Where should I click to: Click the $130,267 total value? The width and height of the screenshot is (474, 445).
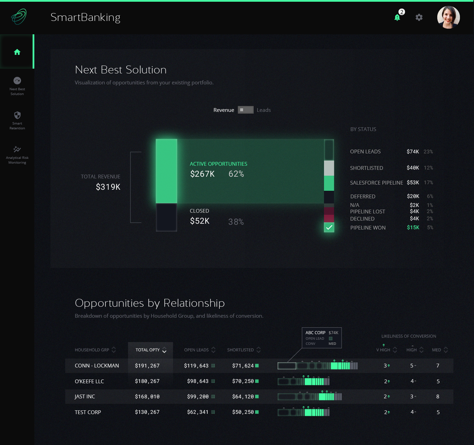[x=147, y=412]
